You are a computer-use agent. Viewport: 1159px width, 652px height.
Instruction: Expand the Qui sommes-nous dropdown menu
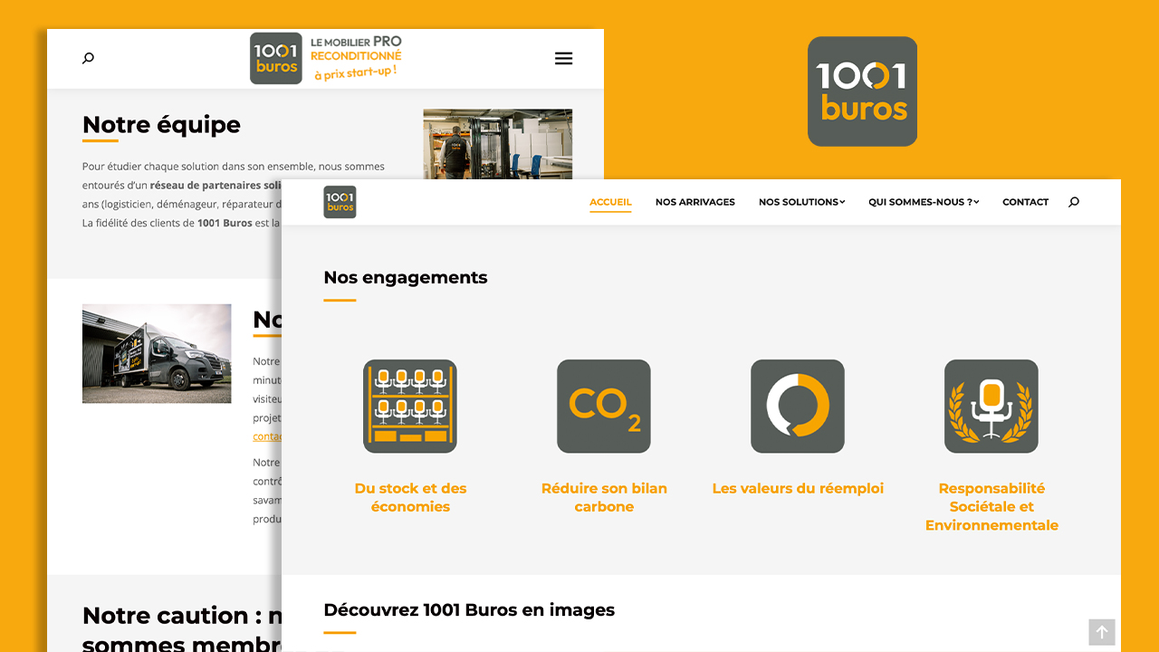click(923, 202)
